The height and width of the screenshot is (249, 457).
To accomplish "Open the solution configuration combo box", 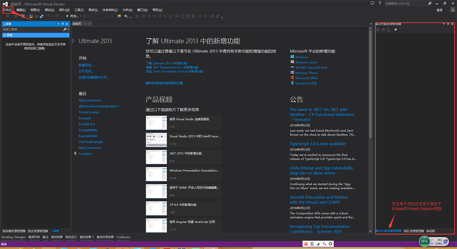I will [x=99, y=16].
